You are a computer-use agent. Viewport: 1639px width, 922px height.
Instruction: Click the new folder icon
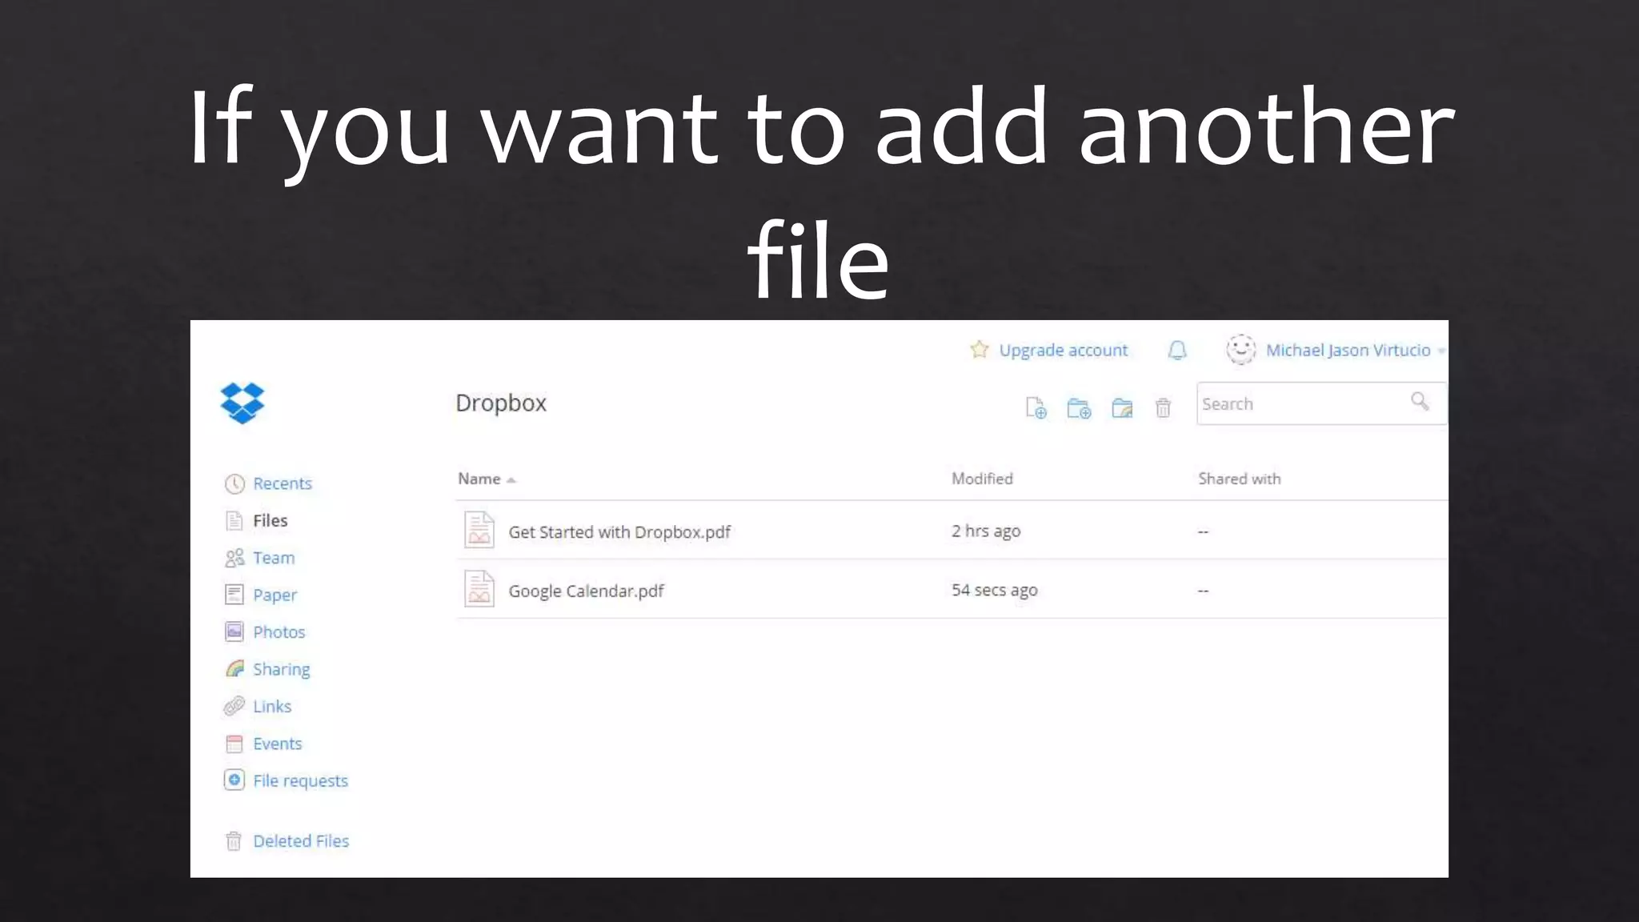click(x=1079, y=408)
